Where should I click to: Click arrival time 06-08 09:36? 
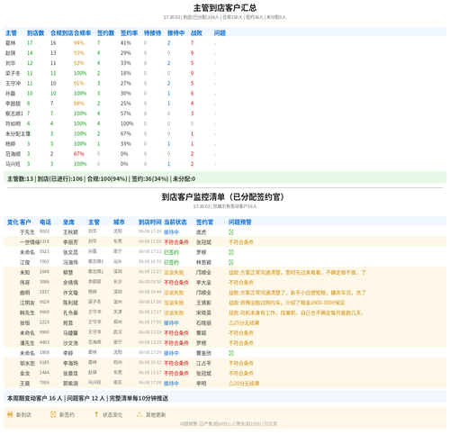(x=150, y=282)
